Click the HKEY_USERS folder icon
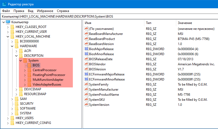Viewport: 218px width, 129px height. (12, 118)
